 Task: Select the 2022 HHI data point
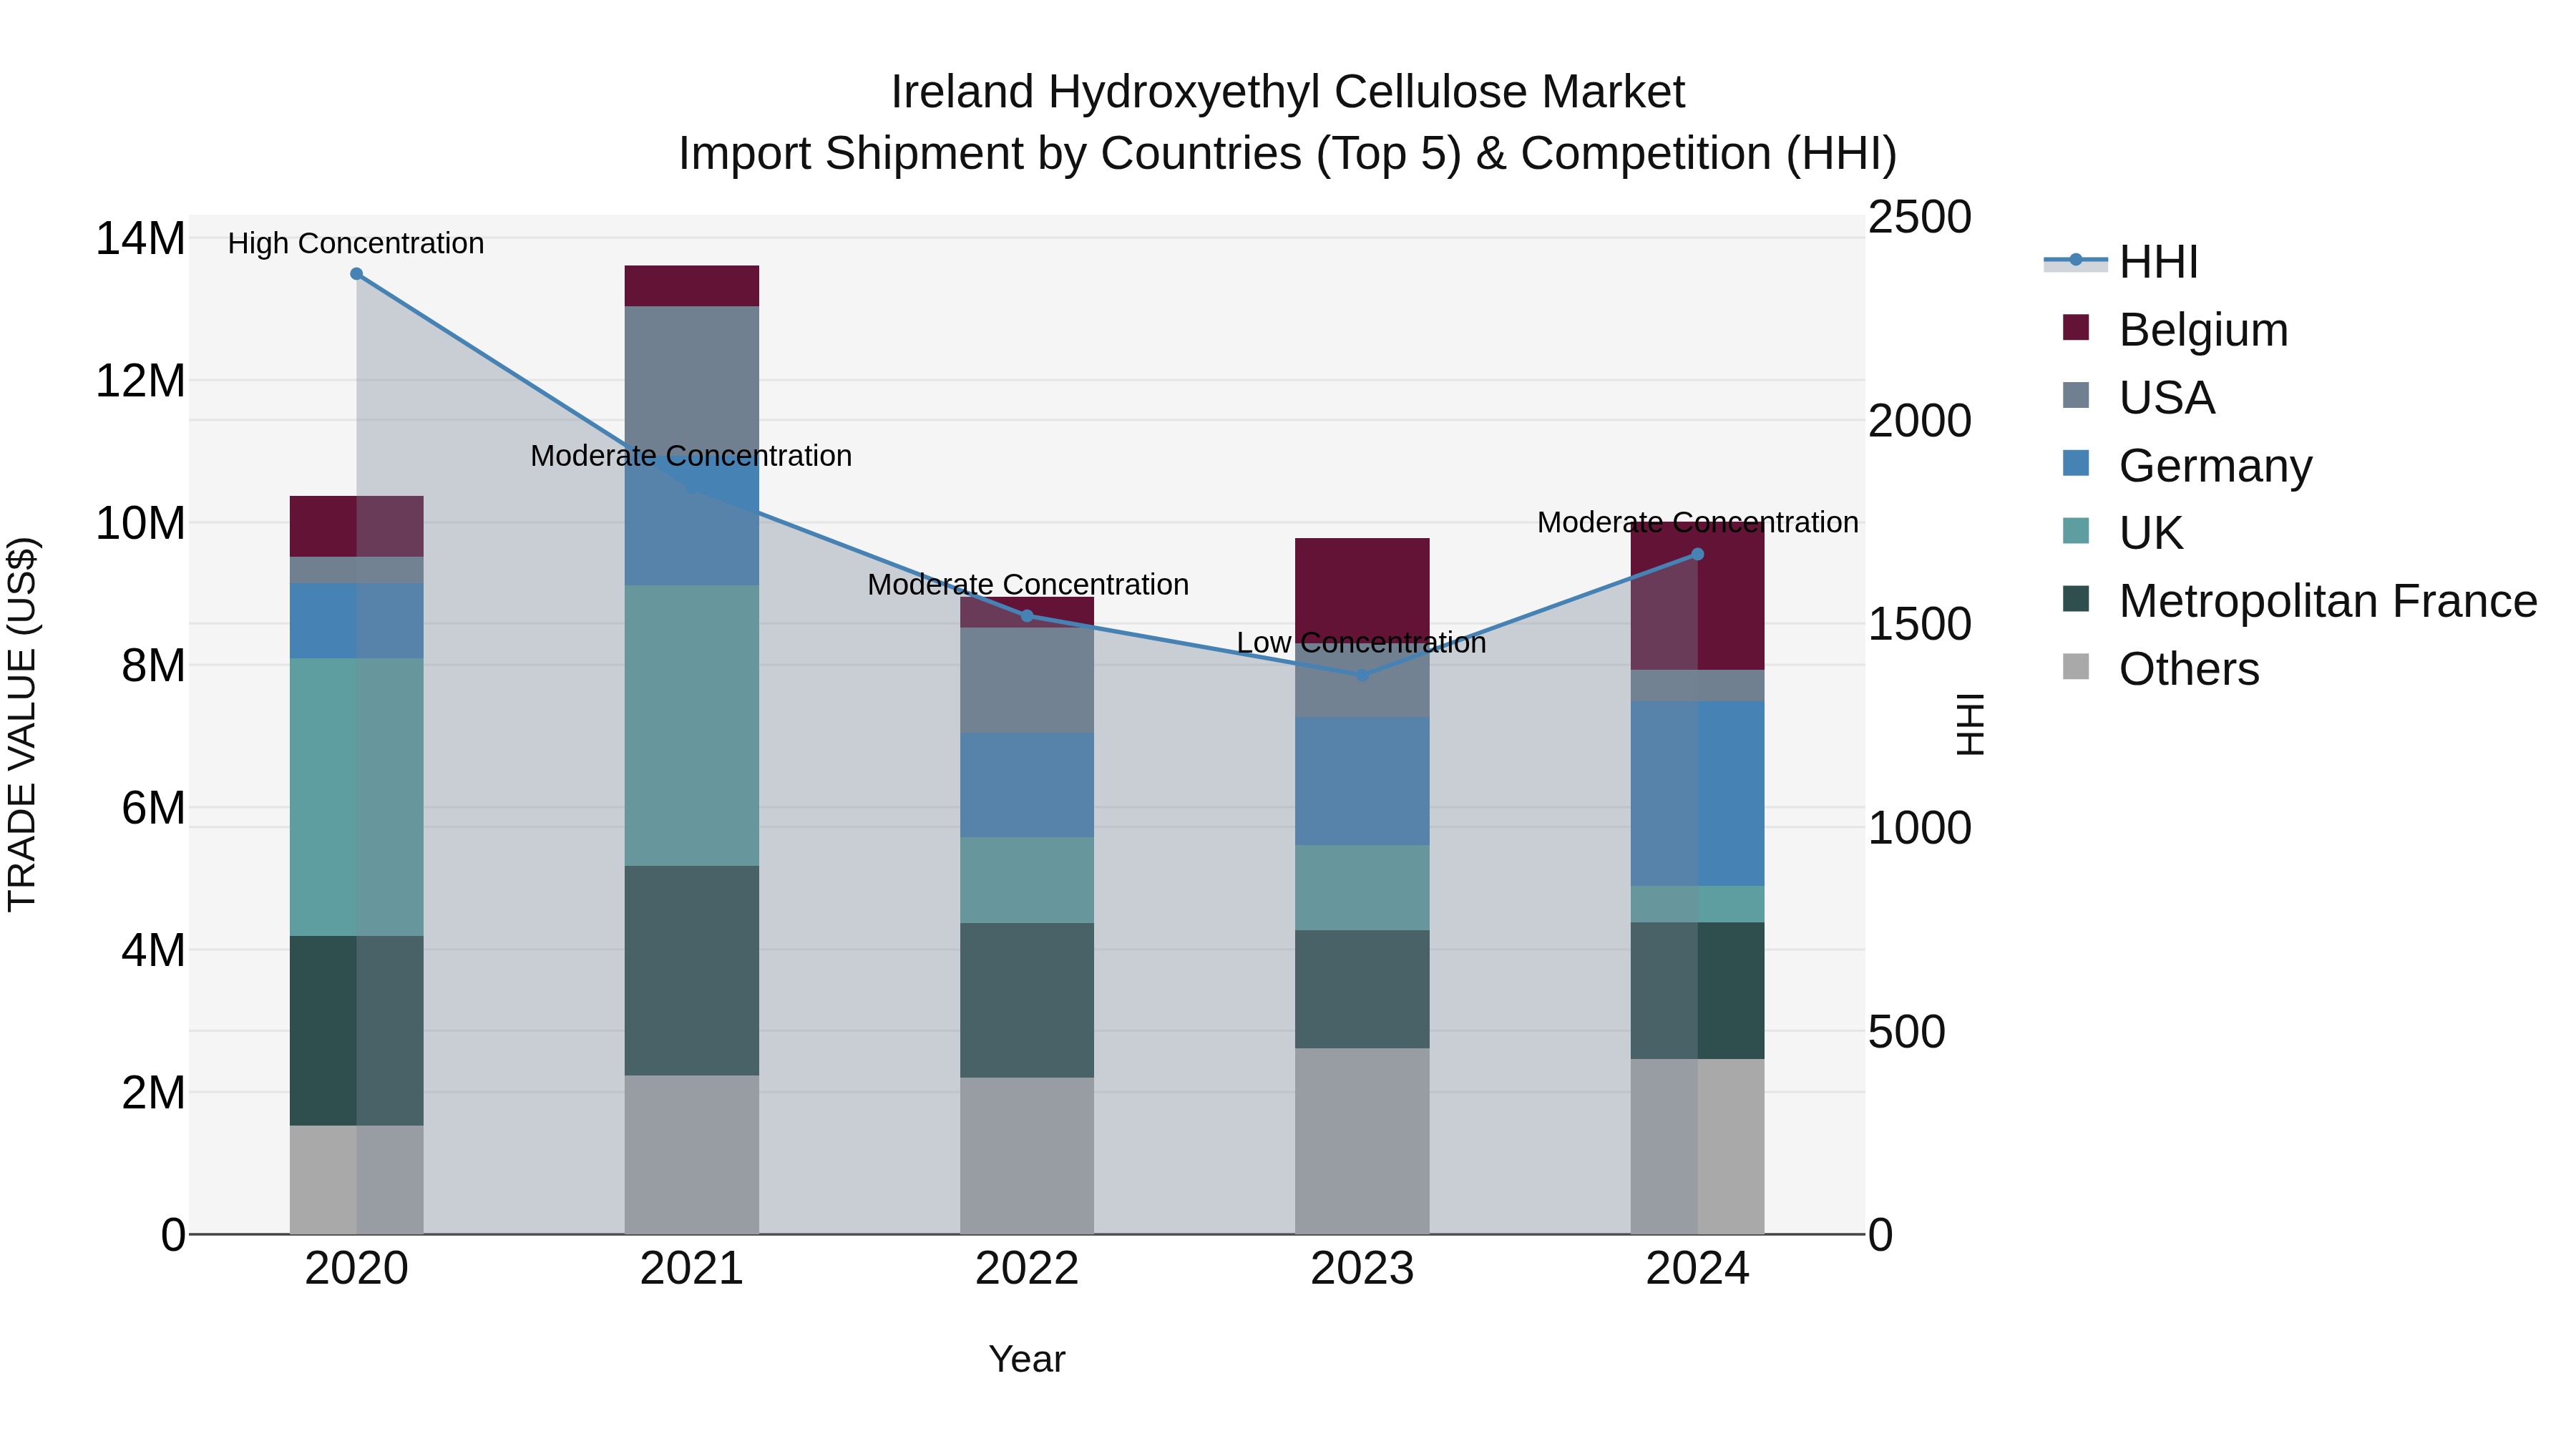[x=1027, y=616]
